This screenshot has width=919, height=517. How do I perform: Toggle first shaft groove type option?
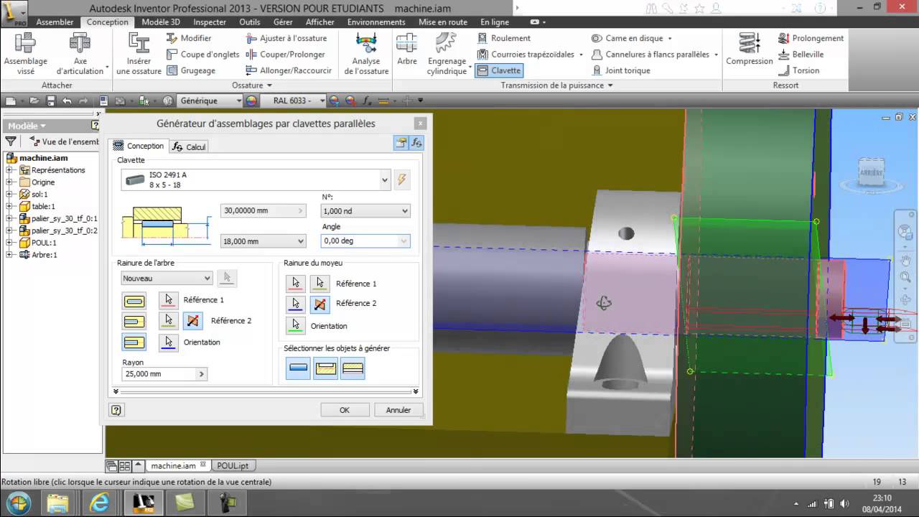(x=134, y=301)
